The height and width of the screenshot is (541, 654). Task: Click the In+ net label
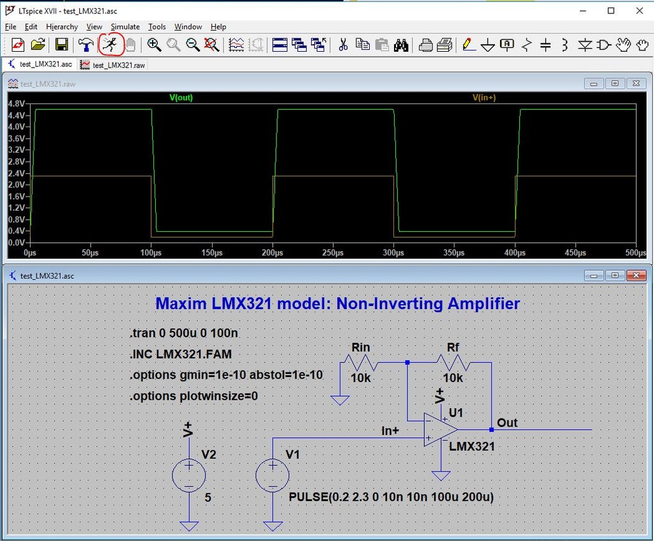[x=390, y=431]
